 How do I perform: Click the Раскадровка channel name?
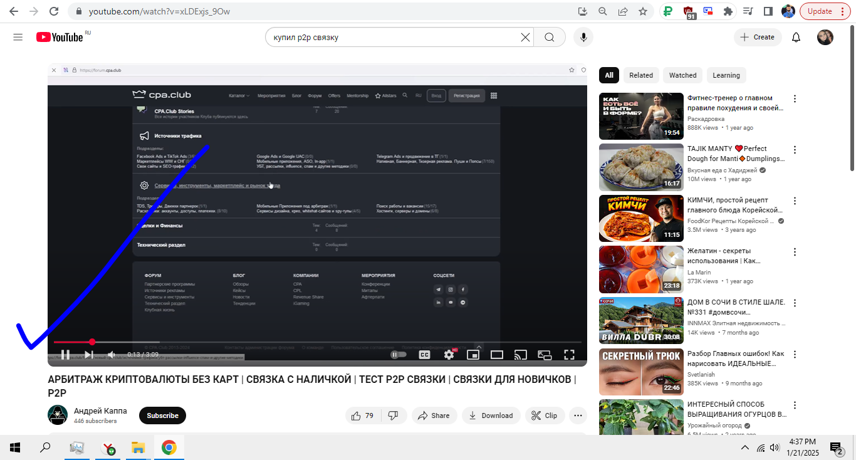point(706,118)
